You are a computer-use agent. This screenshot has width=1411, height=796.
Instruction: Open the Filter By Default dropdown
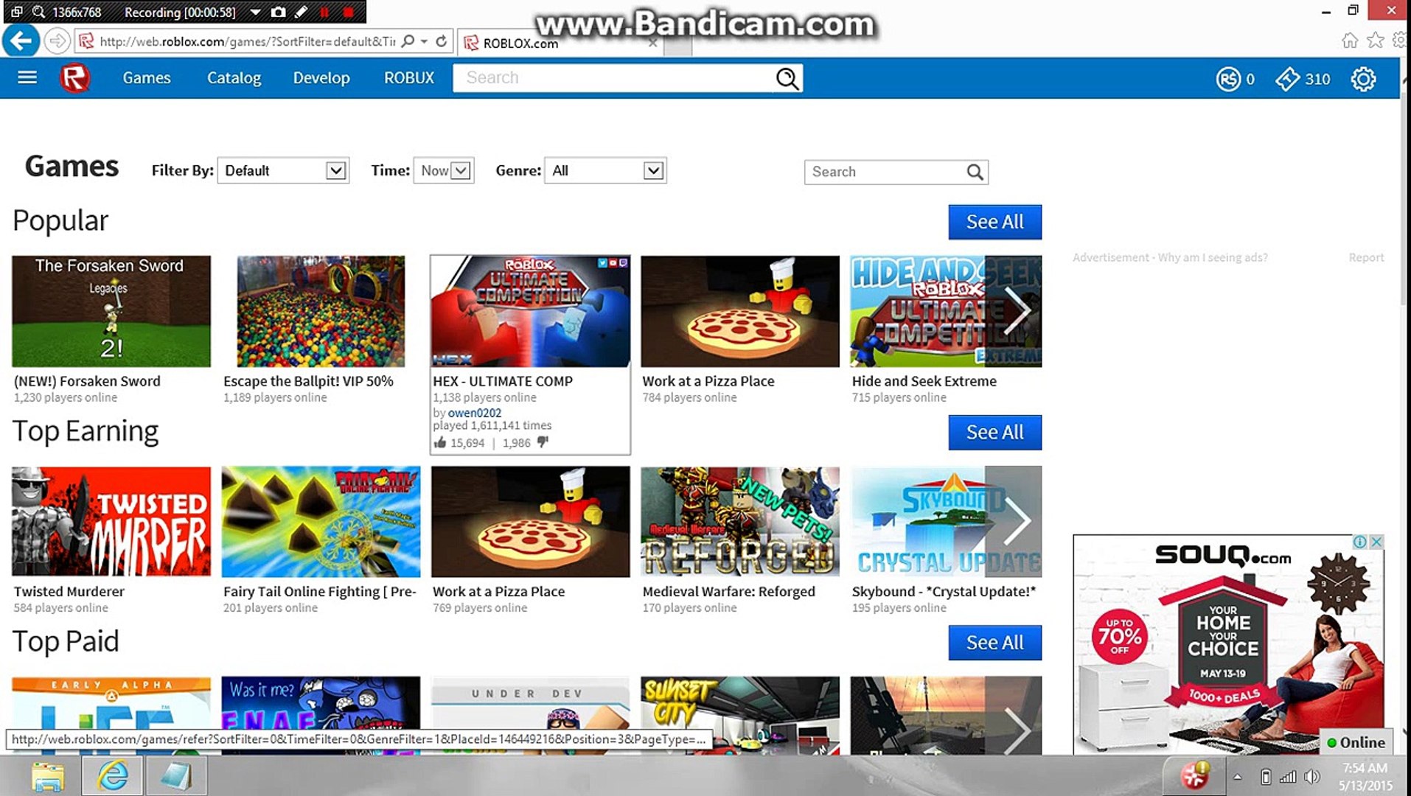point(283,171)
